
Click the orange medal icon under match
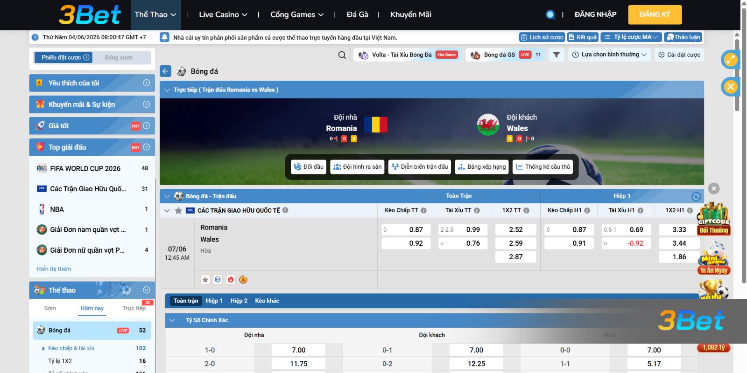[243, 280]
